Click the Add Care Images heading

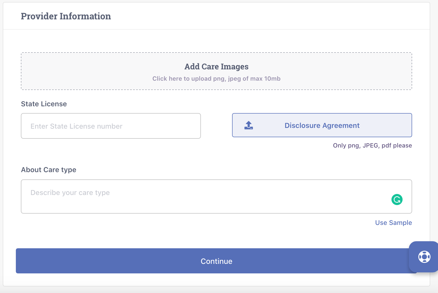[x=216, y=67]
